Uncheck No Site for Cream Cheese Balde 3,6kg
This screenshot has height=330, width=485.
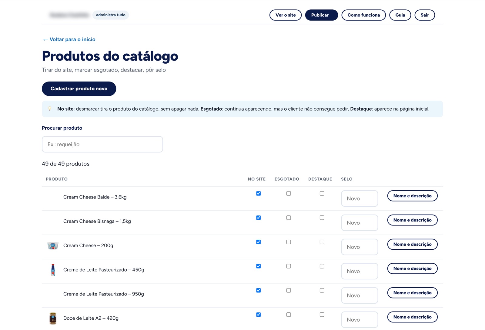tap(258, 193)
